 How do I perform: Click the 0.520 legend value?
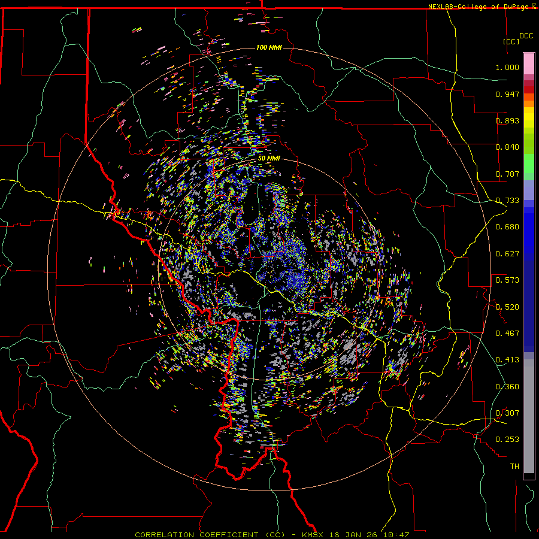(x=507, y=307)
